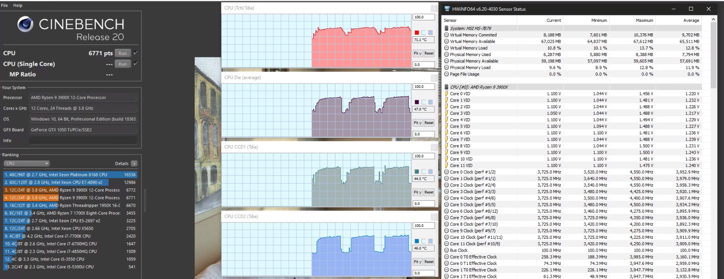Click the Core 8 VID lightning icon
The image size is (724, 279).
click(446, 146)
